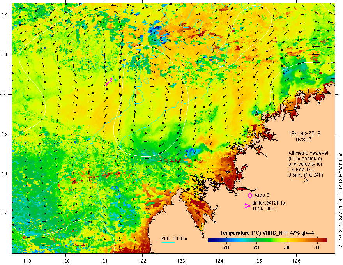The image size is (343, 265).
Task: Click the '19-Feb 16Z' legend line
Action: pyautogui.click(x=302, y=170)
